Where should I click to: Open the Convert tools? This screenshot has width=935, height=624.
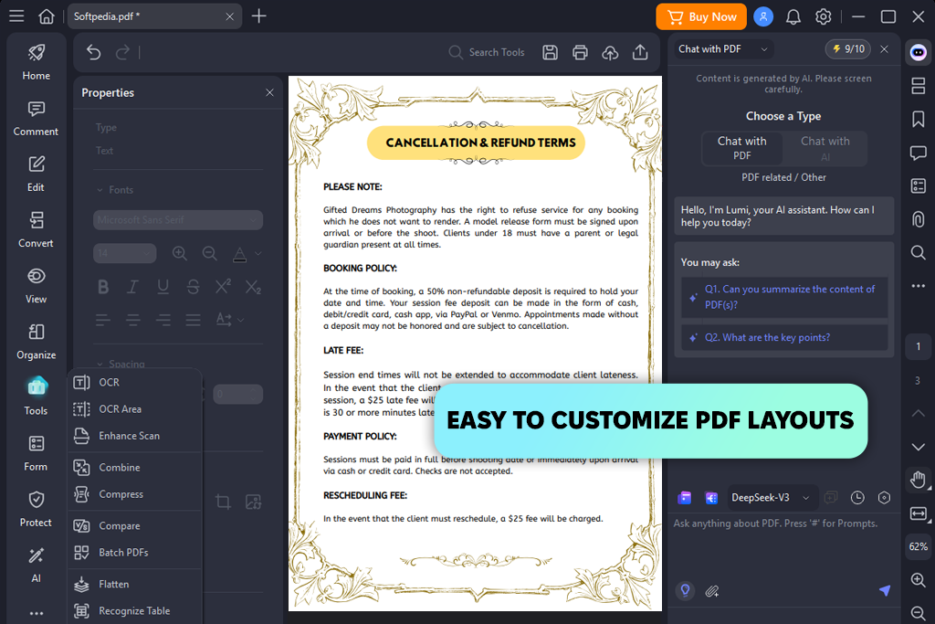coord(36,230)
